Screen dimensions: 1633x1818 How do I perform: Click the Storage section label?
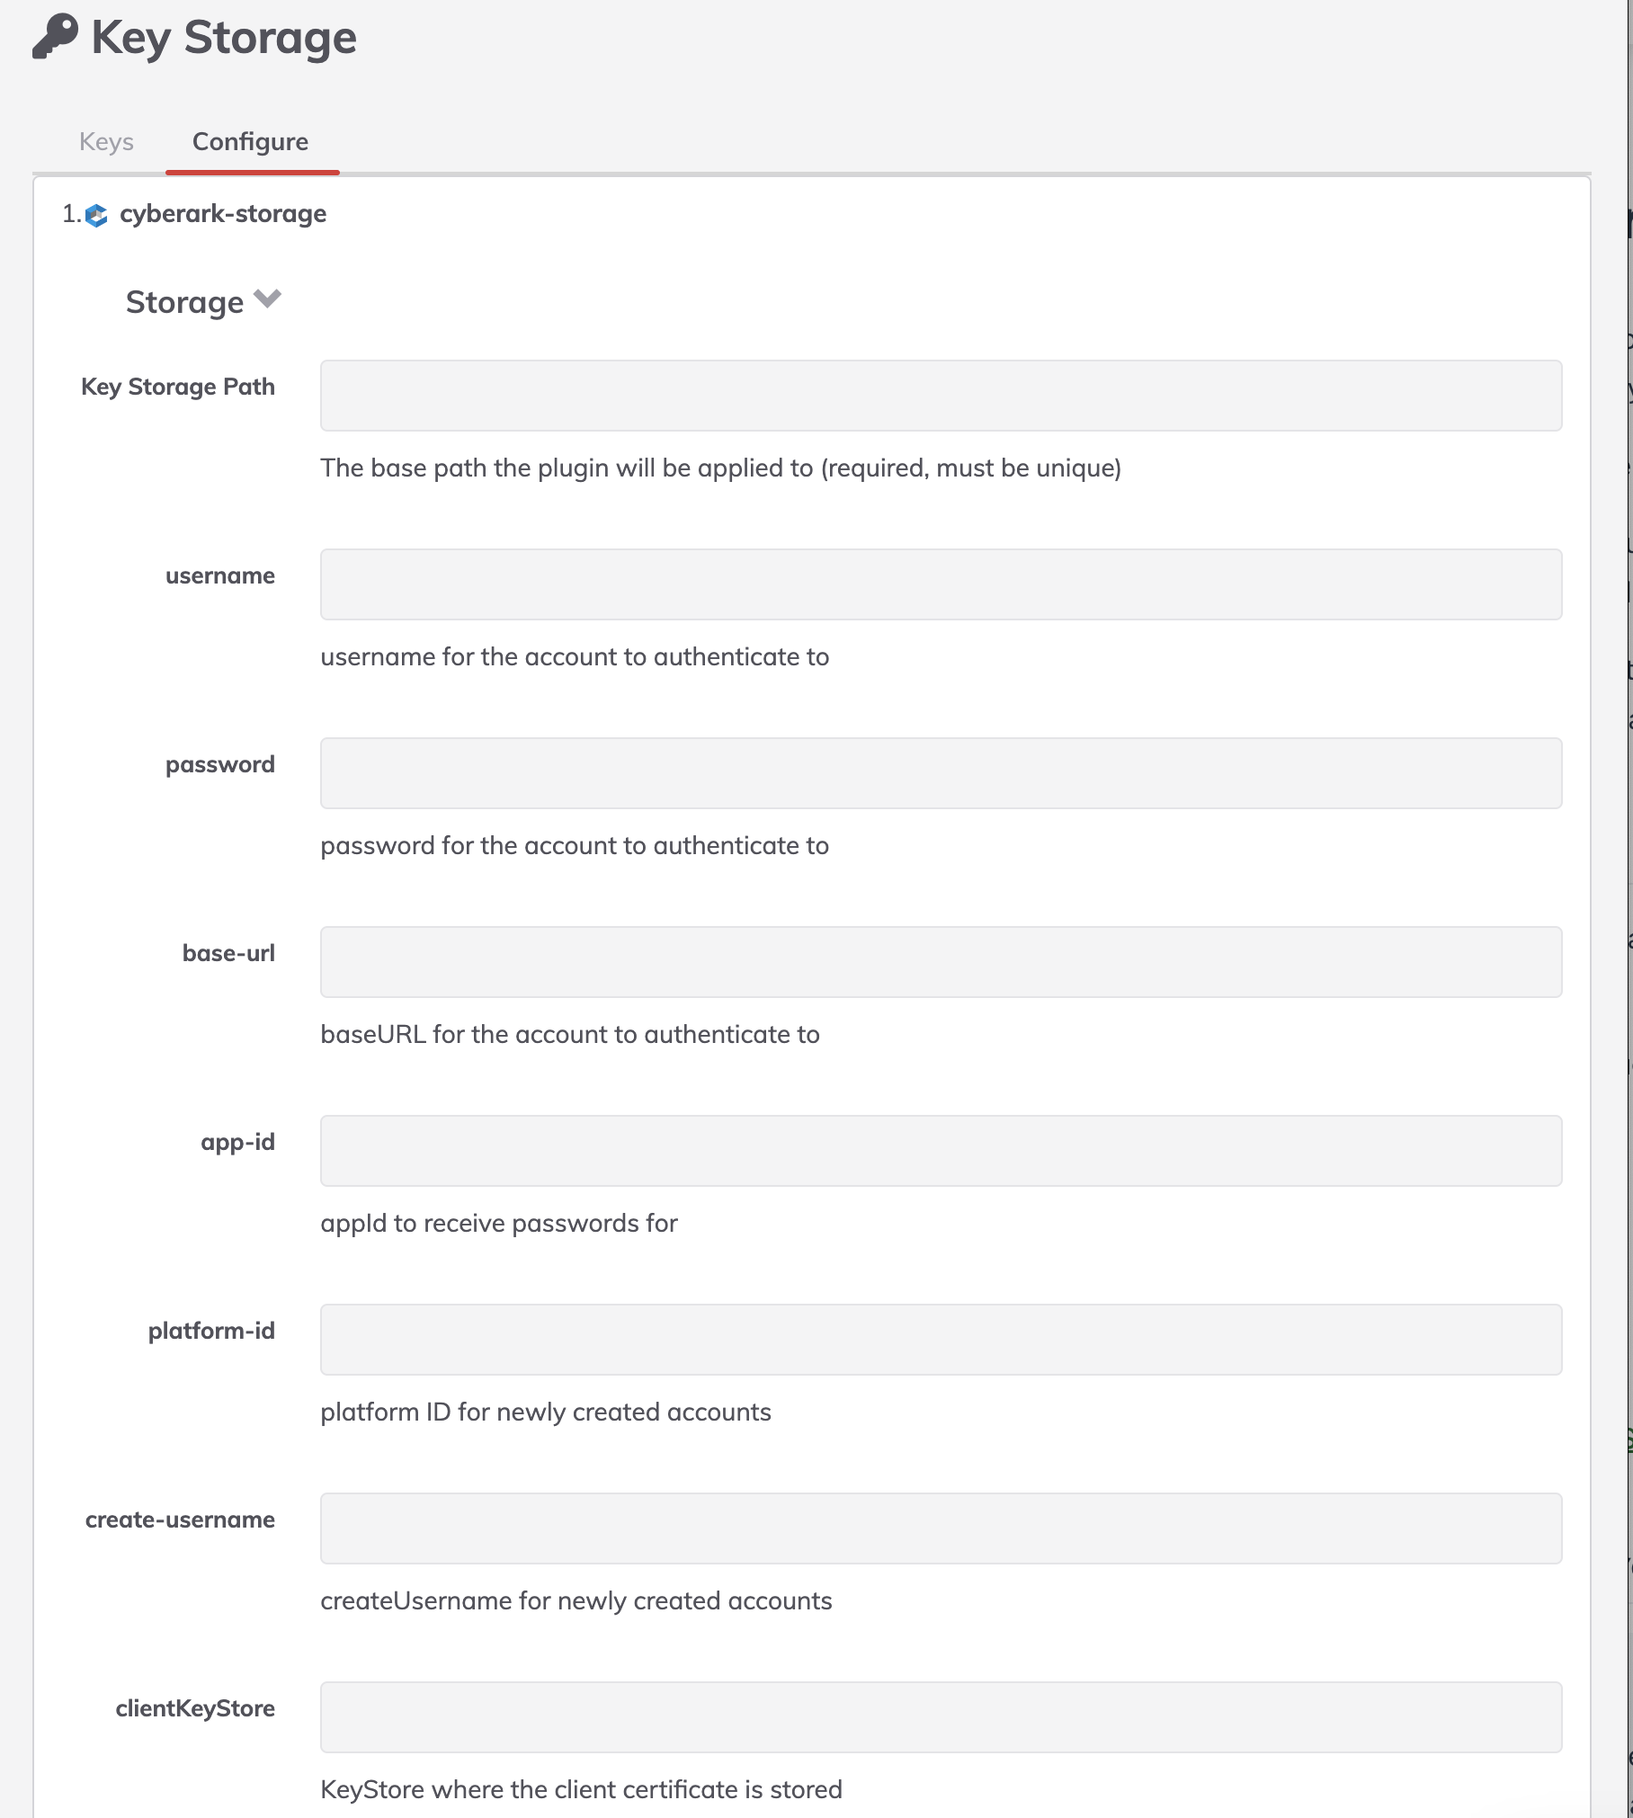pyautogui.click(x=186, y=302)
